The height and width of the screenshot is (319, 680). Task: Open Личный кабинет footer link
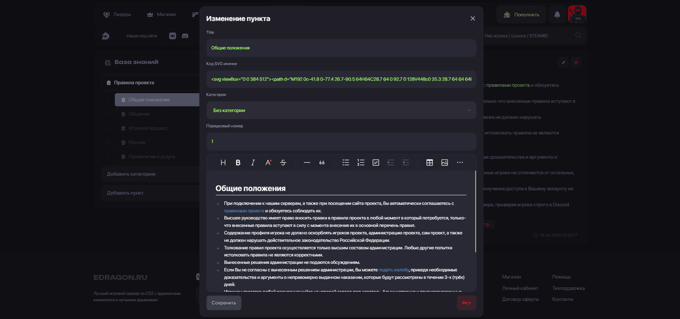[520, 288]
